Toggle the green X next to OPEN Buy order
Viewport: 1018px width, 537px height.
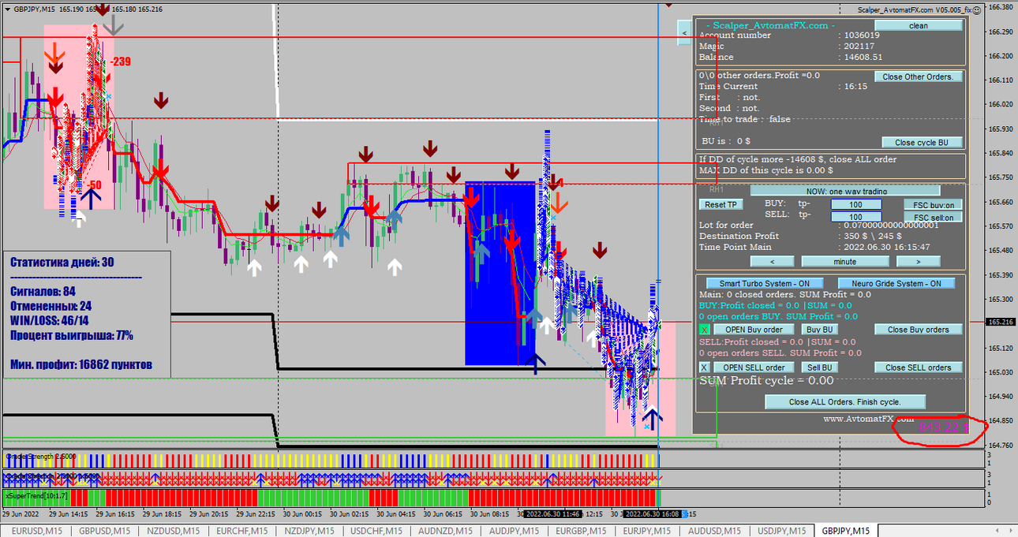(x=705, y=329)
